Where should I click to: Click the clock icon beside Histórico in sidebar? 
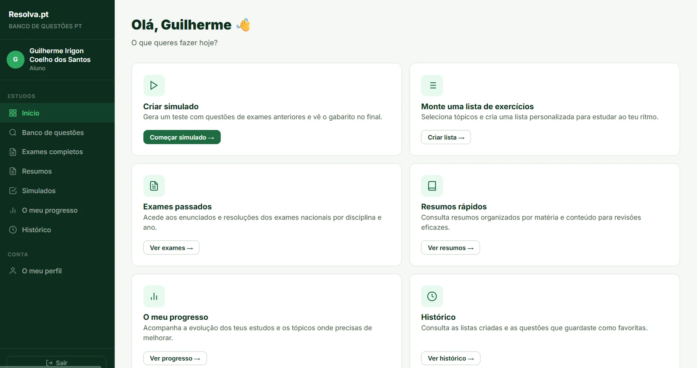coord(13,230)
